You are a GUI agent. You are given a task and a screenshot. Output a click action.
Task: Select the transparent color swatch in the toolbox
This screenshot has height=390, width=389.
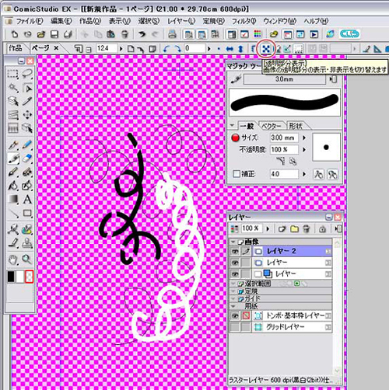[x=29, y=277]
